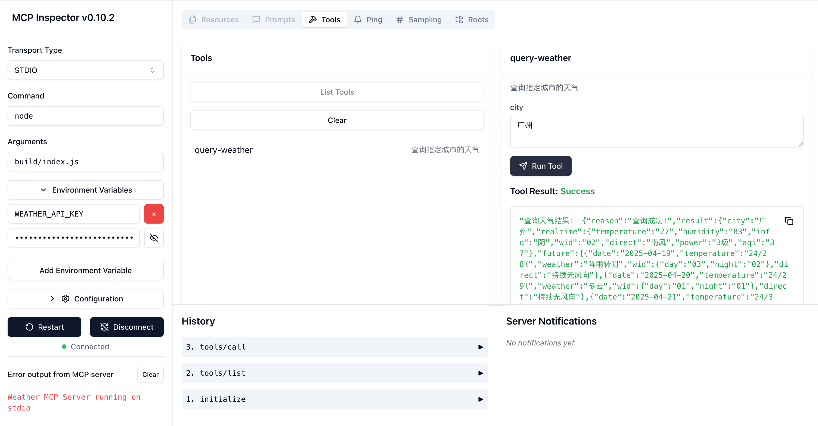Copy the tool result JSON to clipboard
The image size is (818, 426).
click(x=789, y=221)
